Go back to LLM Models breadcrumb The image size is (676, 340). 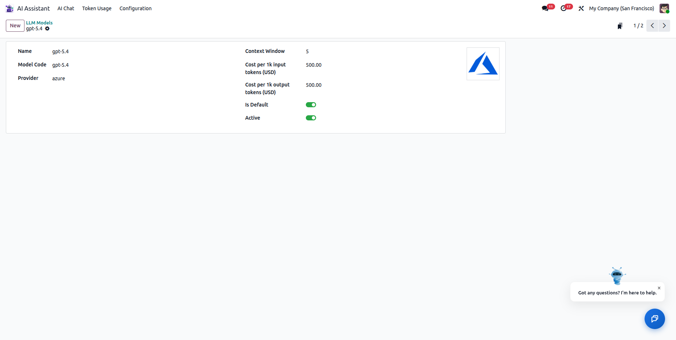[x=39, y=23]
